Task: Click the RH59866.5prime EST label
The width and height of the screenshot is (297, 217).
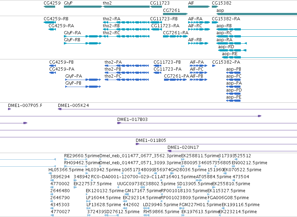Action: [161, 212]
